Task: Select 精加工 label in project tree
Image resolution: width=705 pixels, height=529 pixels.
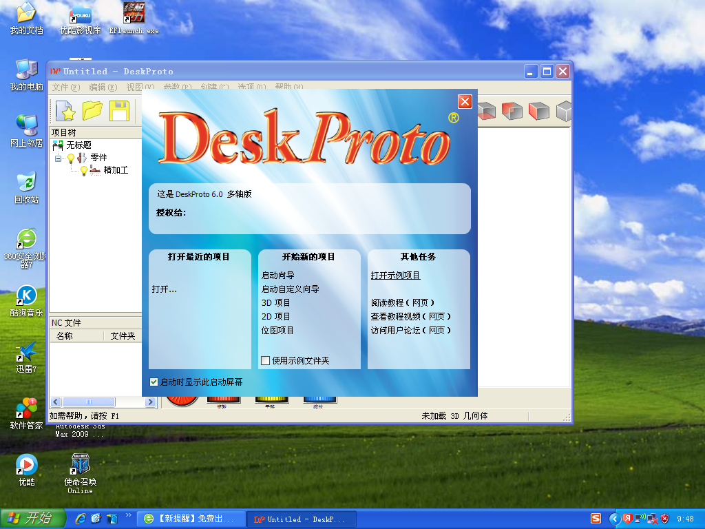Action: click(116, 170)
